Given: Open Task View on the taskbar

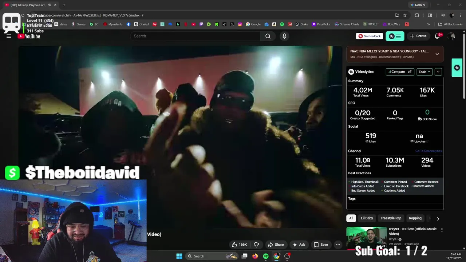Looking at the screenshot, I should [245, 256].
